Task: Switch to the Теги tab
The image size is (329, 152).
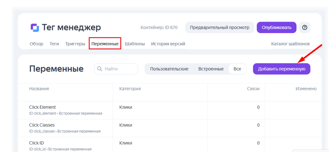Action: pyautogui.click(x=54, y=44)
